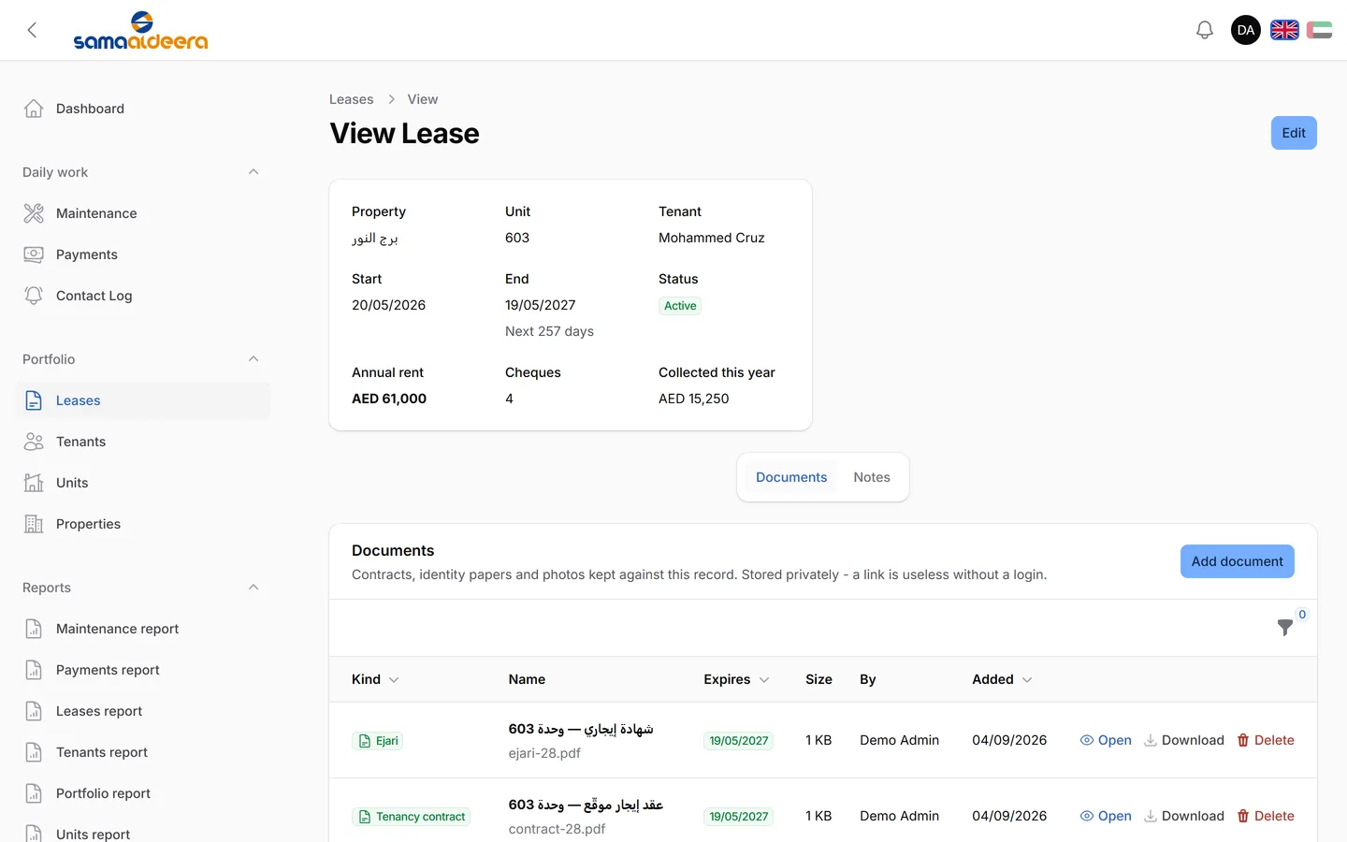
Task: Delete the ejari-28.pdf document
Action: tap(1266, 740)
